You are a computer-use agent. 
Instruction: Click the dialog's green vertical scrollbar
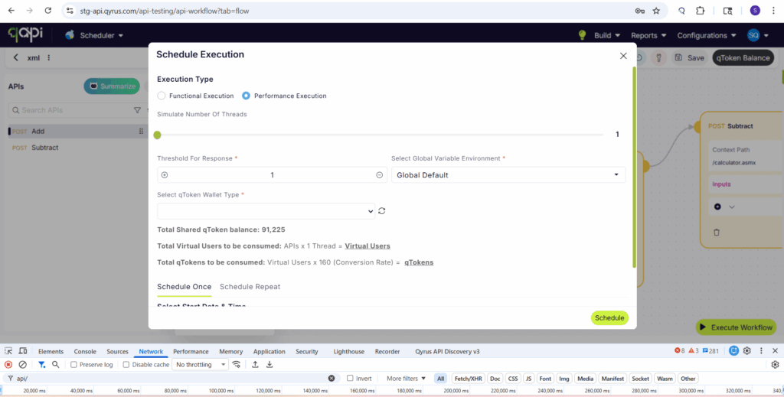coord(635,168)
